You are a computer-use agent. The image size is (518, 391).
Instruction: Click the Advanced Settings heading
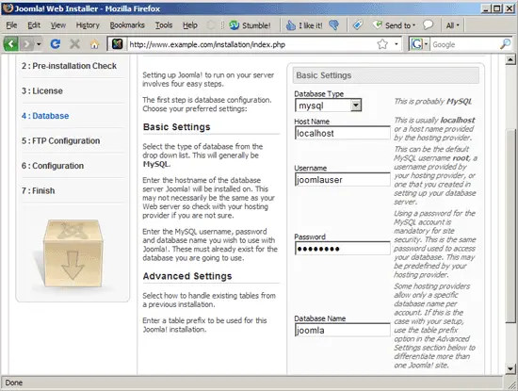187,276
